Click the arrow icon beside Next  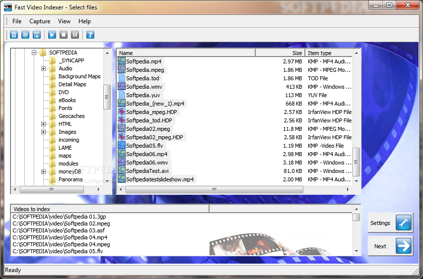point(404,246)
